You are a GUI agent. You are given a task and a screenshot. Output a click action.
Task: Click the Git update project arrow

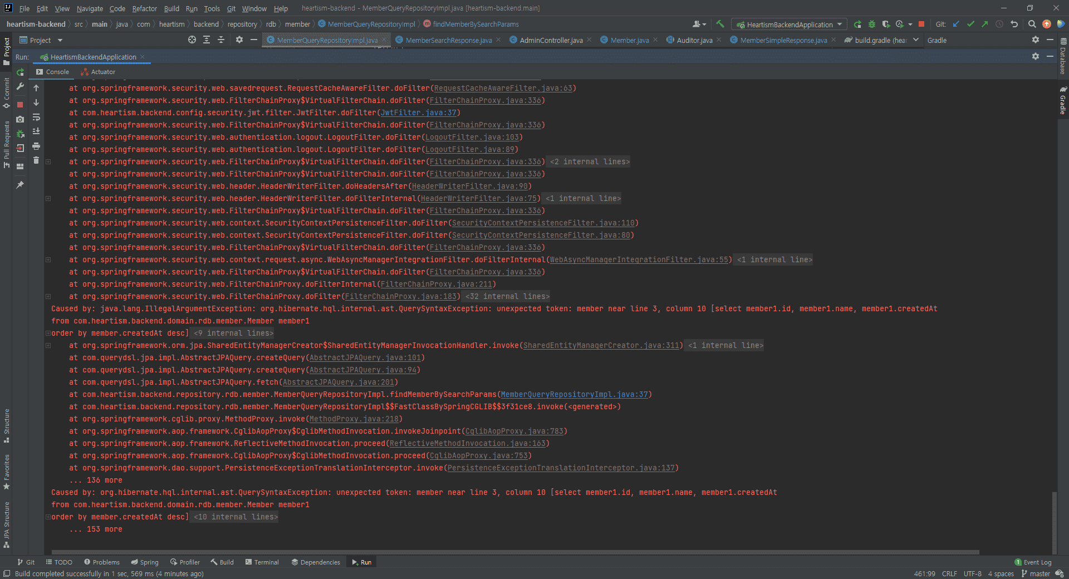[x=956, y=24]
